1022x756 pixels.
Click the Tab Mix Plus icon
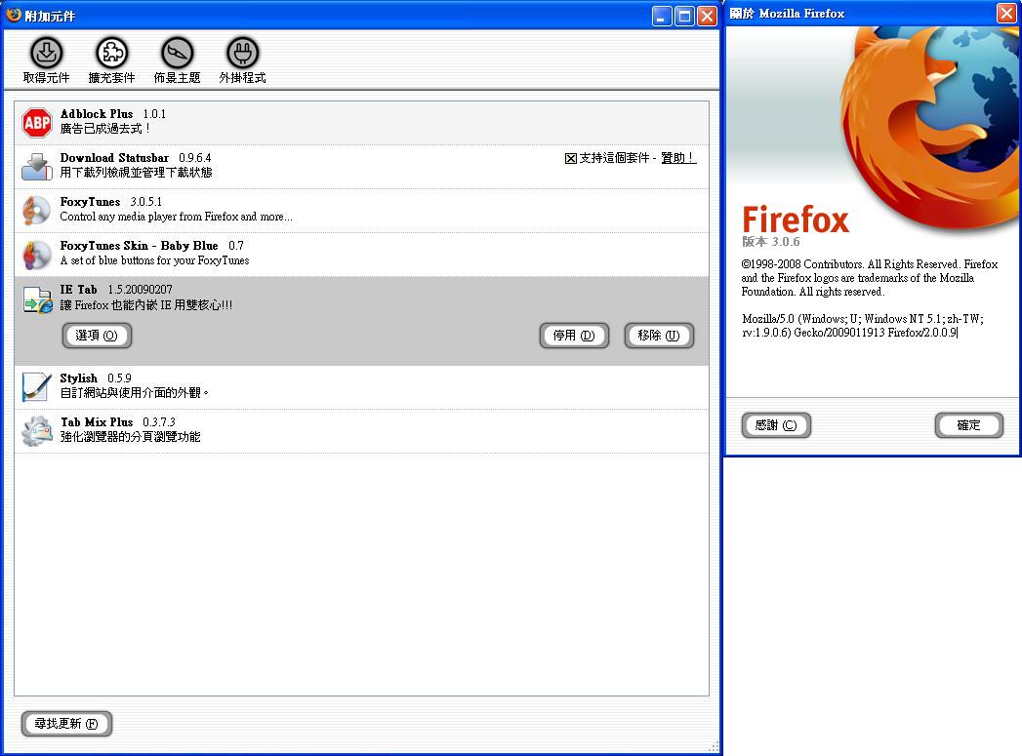[x=36, y=431]
